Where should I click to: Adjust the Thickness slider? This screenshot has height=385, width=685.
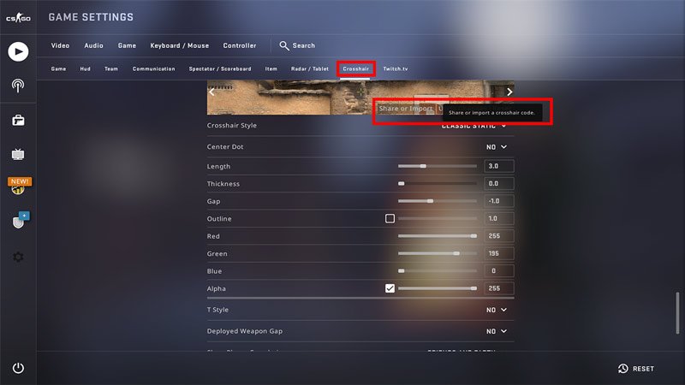(438, 183)
